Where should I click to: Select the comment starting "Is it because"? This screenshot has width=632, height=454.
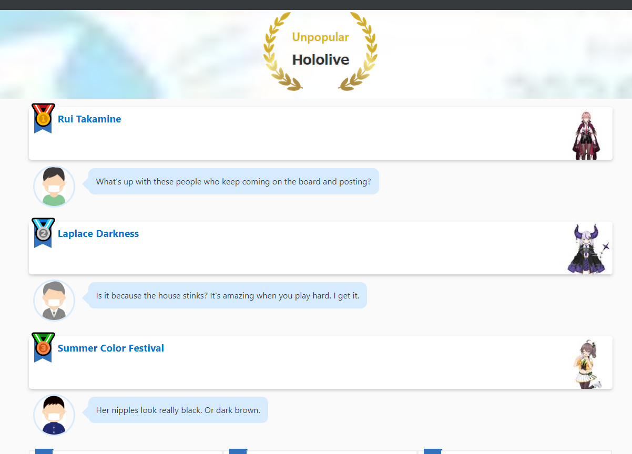click(x=228, y=296)
